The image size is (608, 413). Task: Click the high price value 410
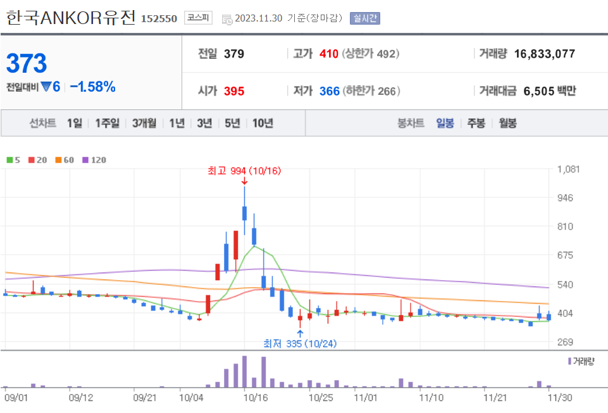point(329,54)
